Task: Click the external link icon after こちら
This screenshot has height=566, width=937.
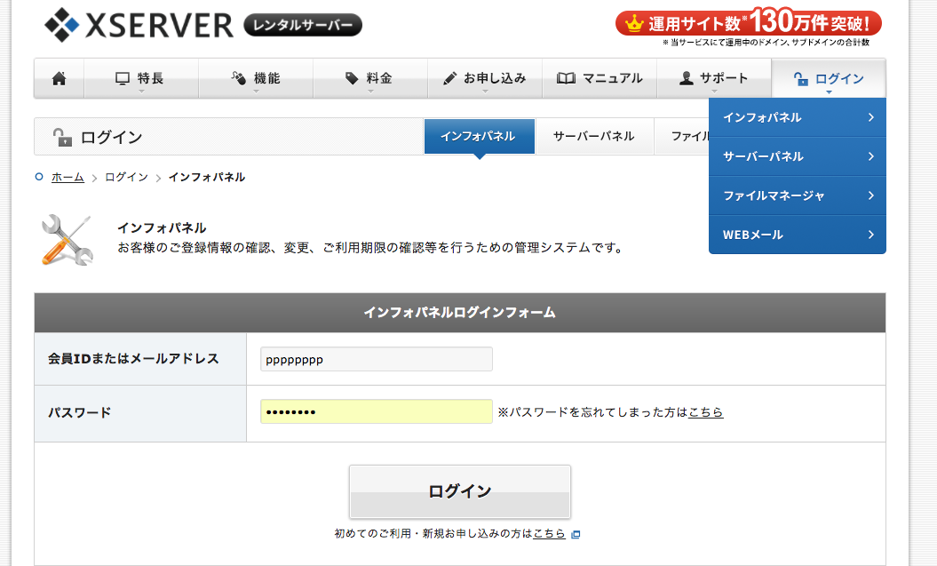Action: [x=576, y=534]
